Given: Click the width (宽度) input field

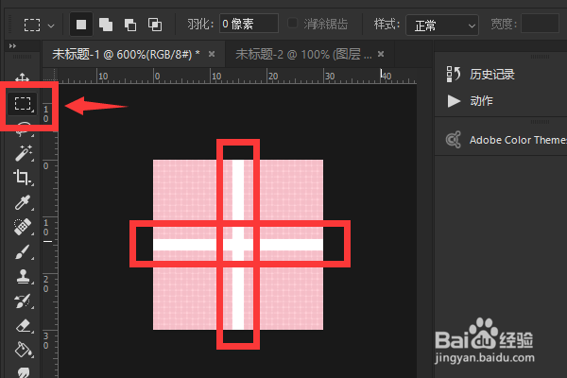Looking at the screenshot, I should (x=541, y=24).
